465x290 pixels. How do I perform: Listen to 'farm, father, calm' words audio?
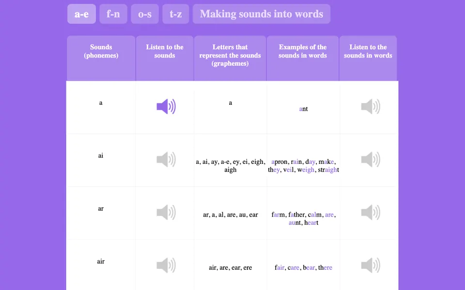[x=371, y=212]
